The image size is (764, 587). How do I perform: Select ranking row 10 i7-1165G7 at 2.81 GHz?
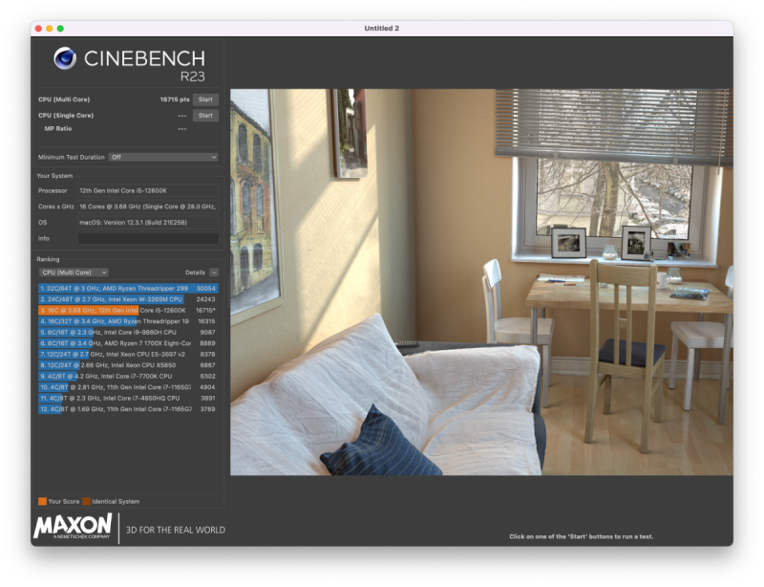click(128, 387)
